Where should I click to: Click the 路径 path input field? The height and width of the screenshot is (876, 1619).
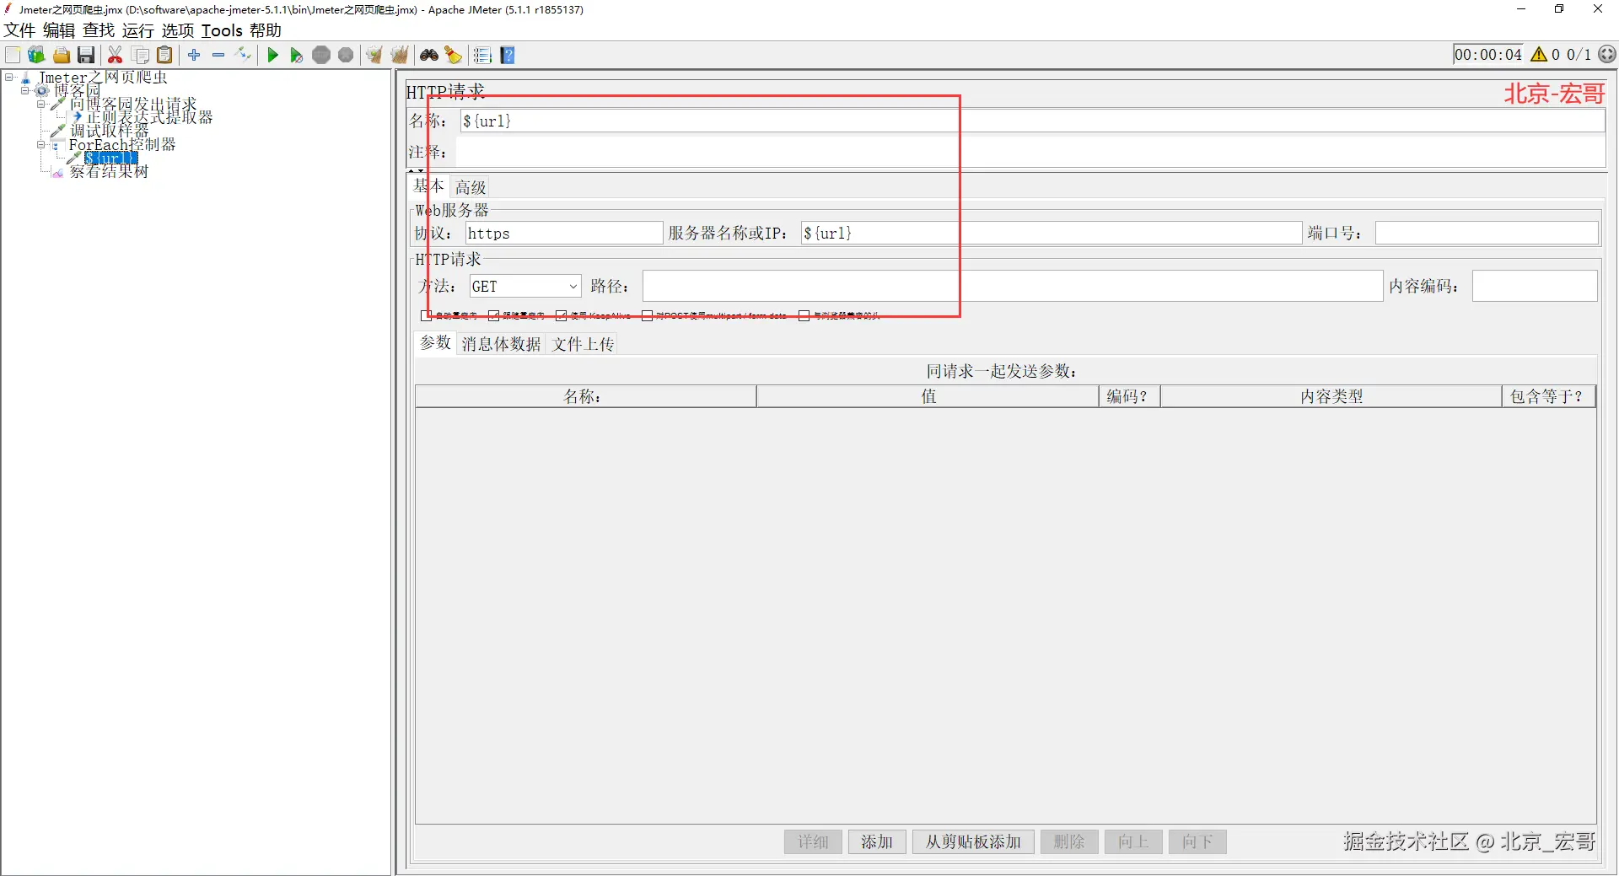click(1012, 286)
